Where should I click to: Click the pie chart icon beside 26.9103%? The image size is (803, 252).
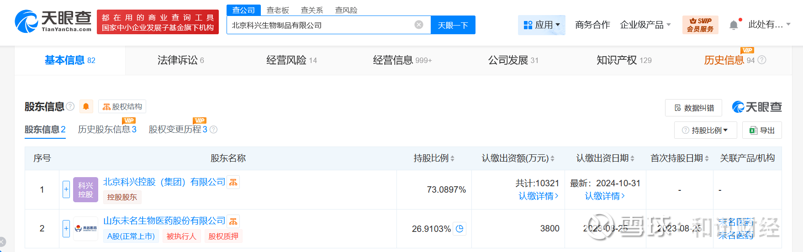click(x=460, y=228)
